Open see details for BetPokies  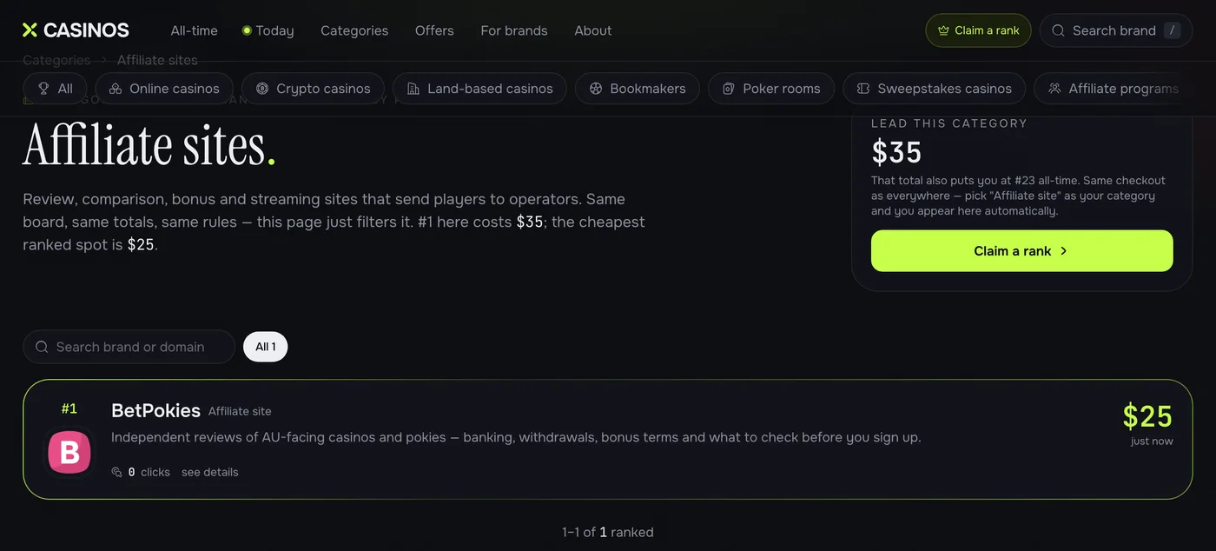(209, 472)
